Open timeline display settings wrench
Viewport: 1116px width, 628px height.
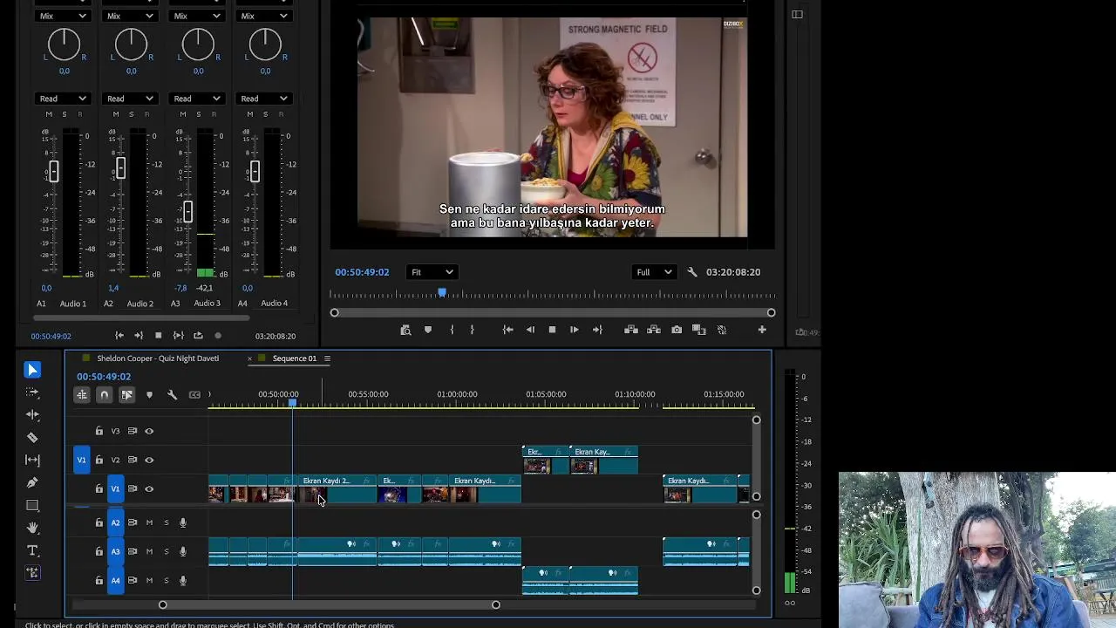172,395
